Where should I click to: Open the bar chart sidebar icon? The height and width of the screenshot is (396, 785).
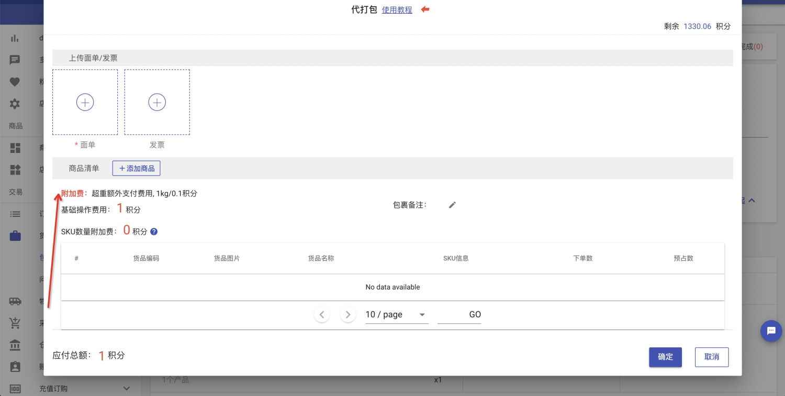[15, 38]
